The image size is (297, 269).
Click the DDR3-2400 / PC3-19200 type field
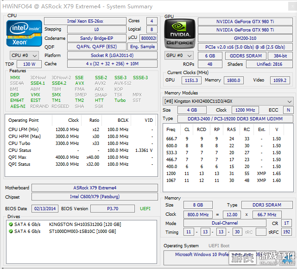[235, 119]
